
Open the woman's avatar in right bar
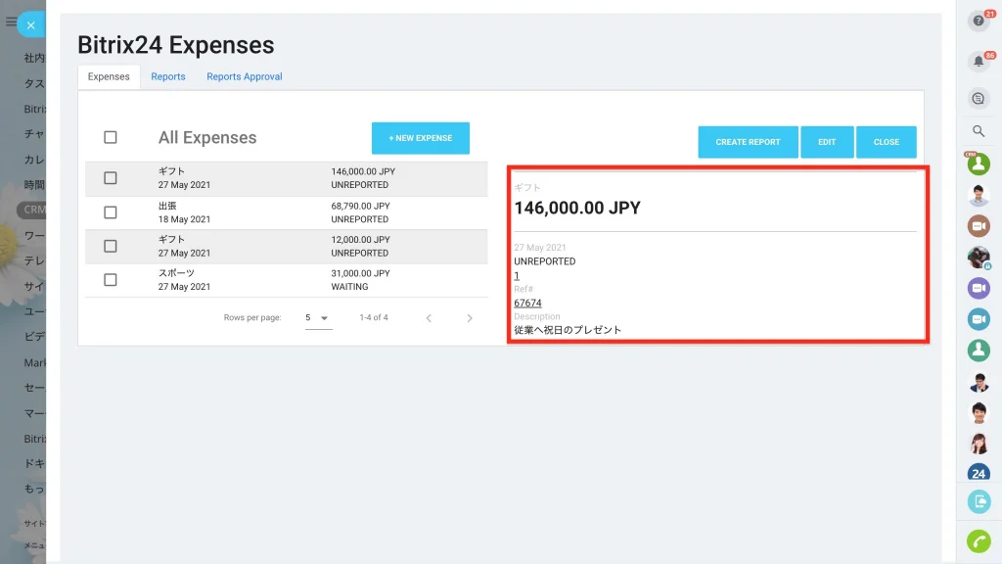click(979, 444)
